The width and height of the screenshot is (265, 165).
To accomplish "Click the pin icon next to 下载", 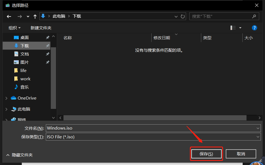I will coord(48,46).
